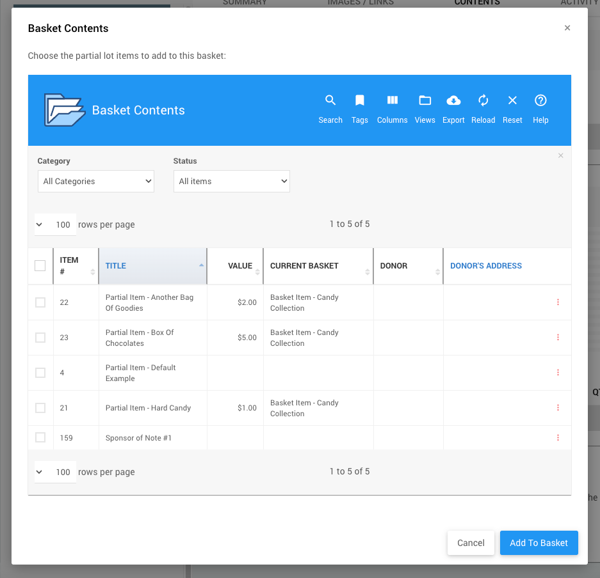Viewport: 600px width, 578px height.
Task: Tick the checkbox for Sponsor of Note #1
Action: pyautogui.click(x=40, y=438)
